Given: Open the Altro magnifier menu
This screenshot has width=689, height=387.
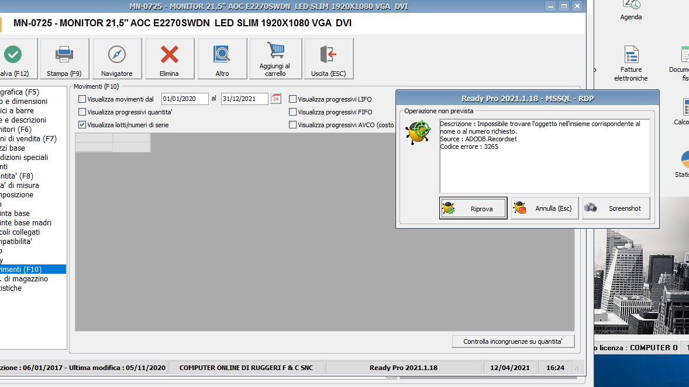Looking at the screenshot, I should tap(222, 58).
